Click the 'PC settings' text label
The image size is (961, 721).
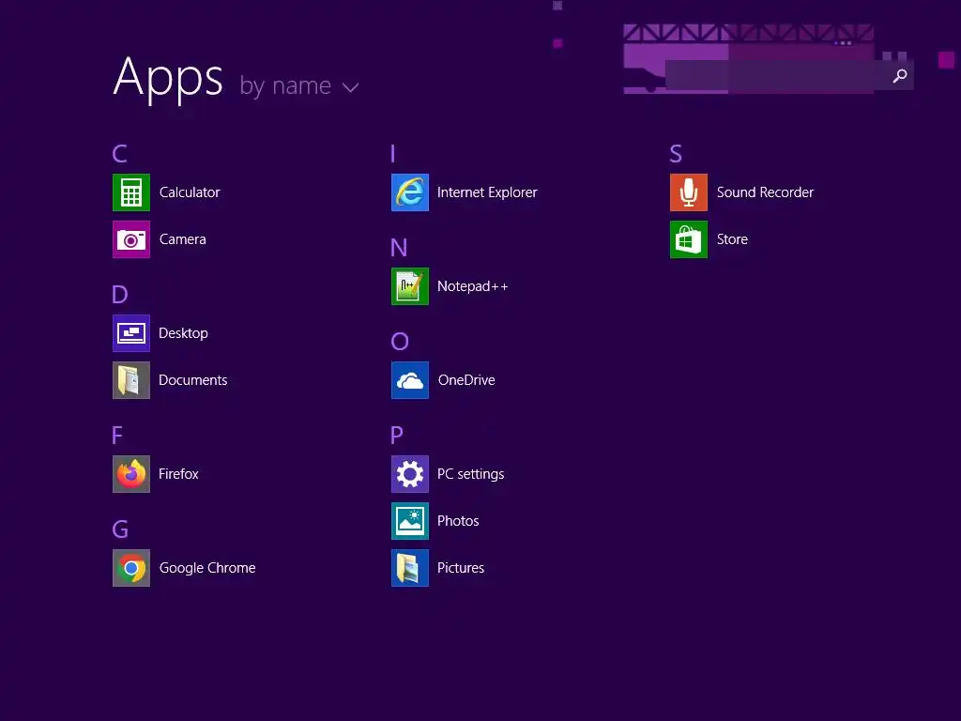(x=471, y=474)
